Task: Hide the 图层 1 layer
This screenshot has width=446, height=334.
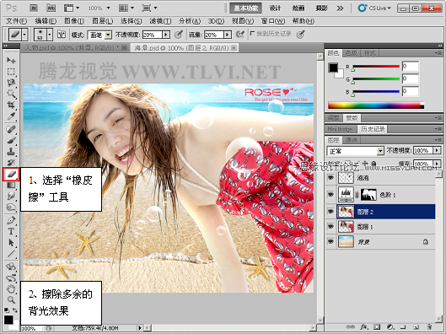Action: click(x=330, y=227)
